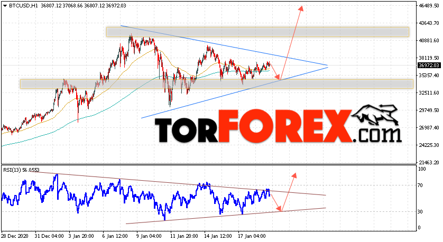Select the 17 Jan 04:00 time label
This screenshot has height=242, width=443.
pyautogui.click(x=252, y=236)
